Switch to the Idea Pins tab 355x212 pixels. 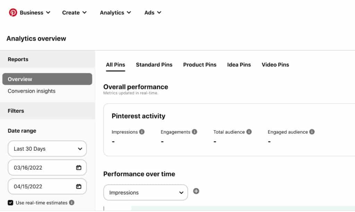tap(239, 65)
